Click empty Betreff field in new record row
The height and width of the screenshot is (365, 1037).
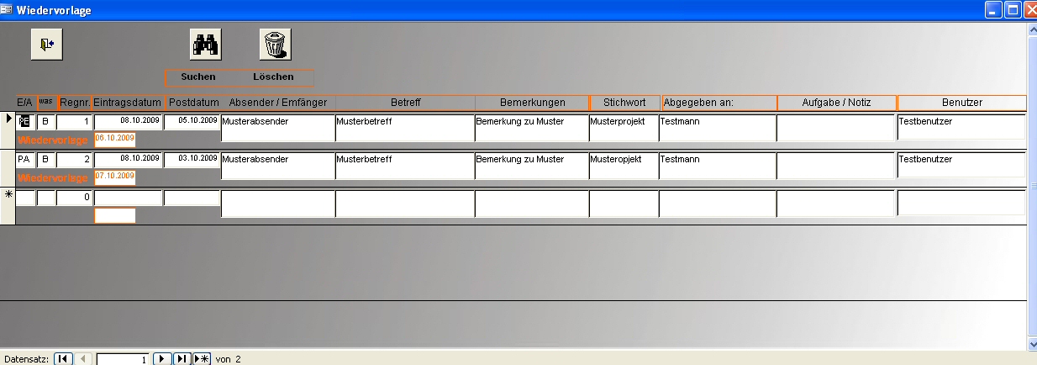point(405,204)
